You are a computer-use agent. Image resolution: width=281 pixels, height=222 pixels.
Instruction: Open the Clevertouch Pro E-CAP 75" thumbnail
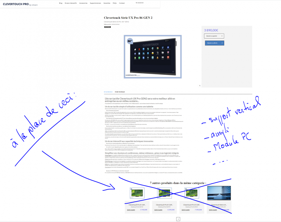[164, 193]
